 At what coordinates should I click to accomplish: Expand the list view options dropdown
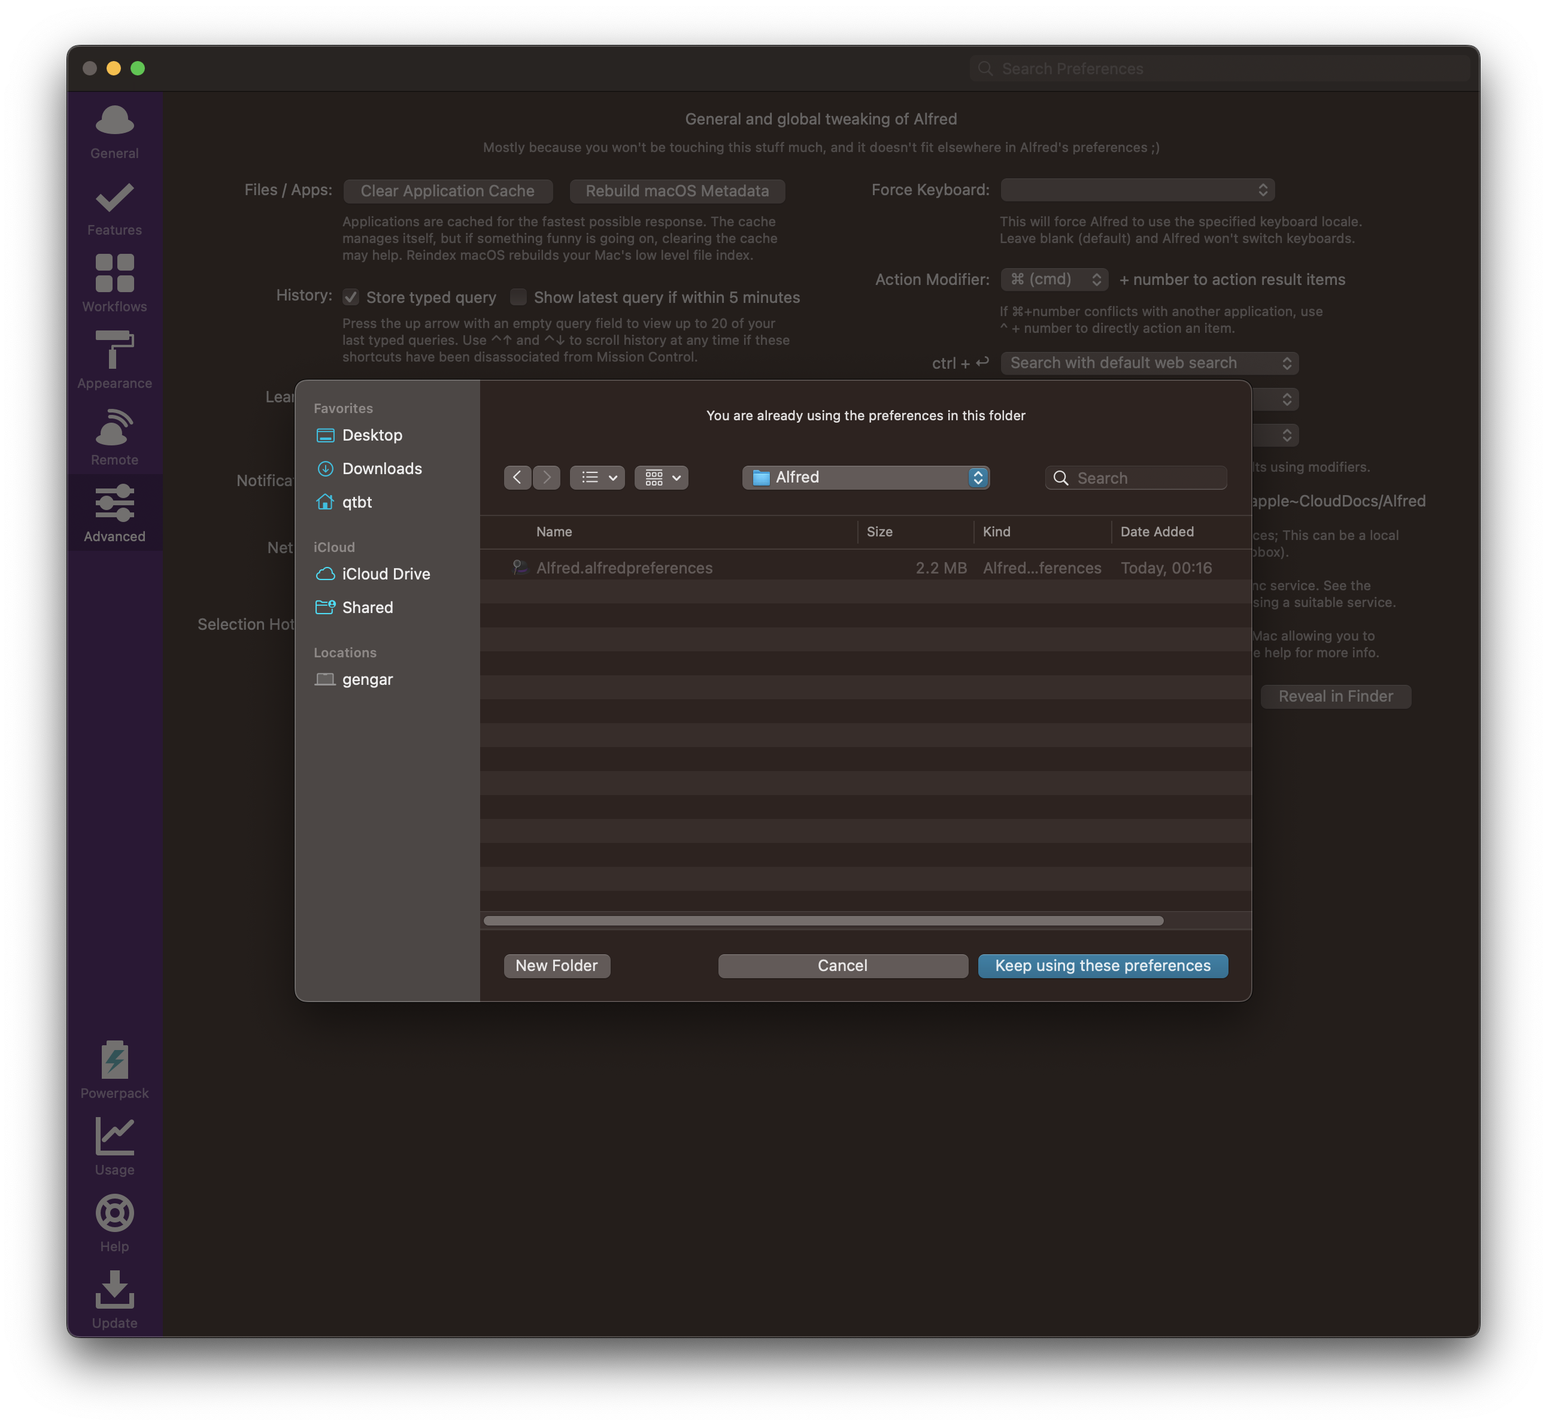coord(597,478)
